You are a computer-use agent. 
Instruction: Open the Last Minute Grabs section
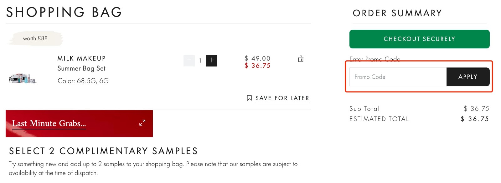coord(49,123)
